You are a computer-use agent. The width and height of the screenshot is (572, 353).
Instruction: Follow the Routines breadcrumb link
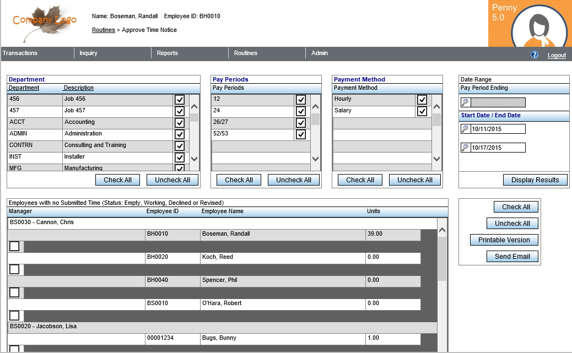click(x=103, y=30)
